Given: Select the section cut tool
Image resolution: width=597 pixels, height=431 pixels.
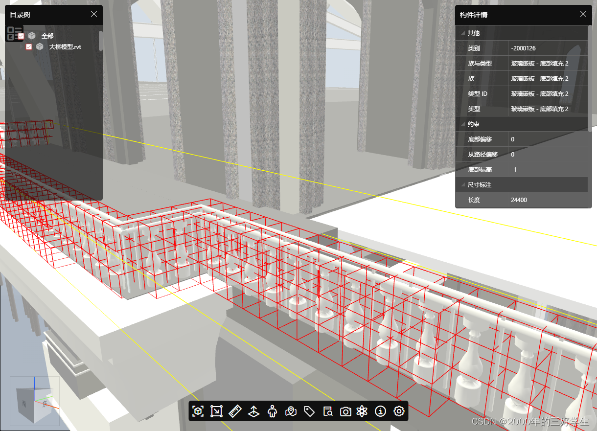Looking at the screenshot, I should (253, 411).
